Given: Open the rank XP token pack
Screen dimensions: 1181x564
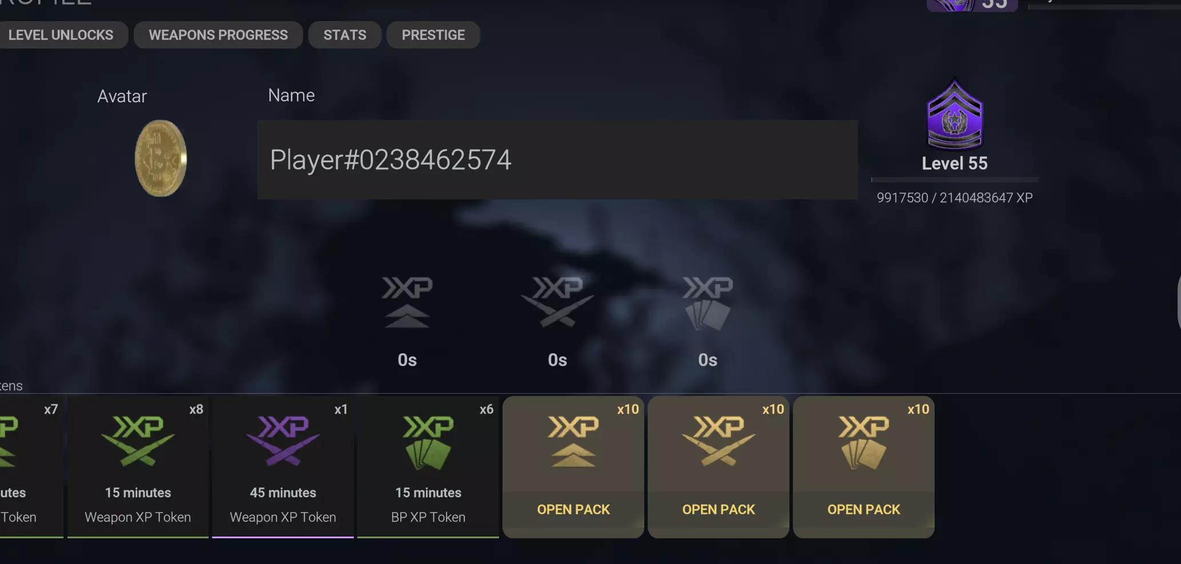Looking at the screenshot, I should tap(573, 467).
